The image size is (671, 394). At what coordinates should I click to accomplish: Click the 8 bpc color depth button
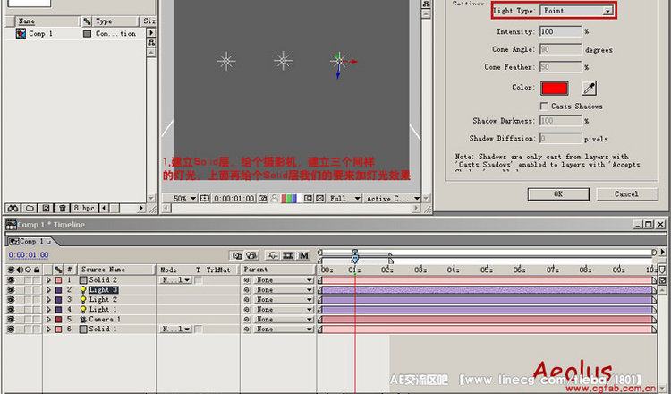pyautogui.click(x=84, y=208)
